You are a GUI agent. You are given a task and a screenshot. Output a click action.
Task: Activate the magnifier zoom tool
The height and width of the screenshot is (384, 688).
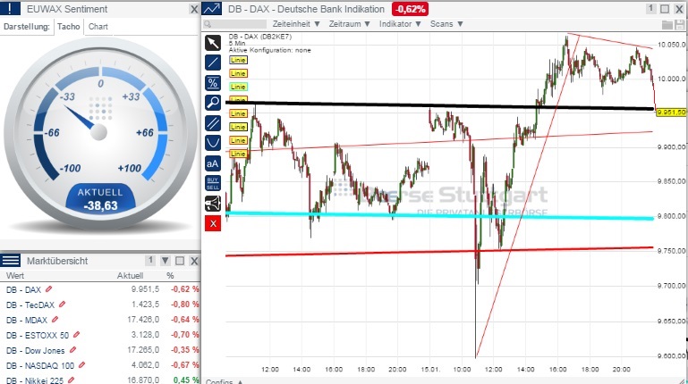(213, 103)
